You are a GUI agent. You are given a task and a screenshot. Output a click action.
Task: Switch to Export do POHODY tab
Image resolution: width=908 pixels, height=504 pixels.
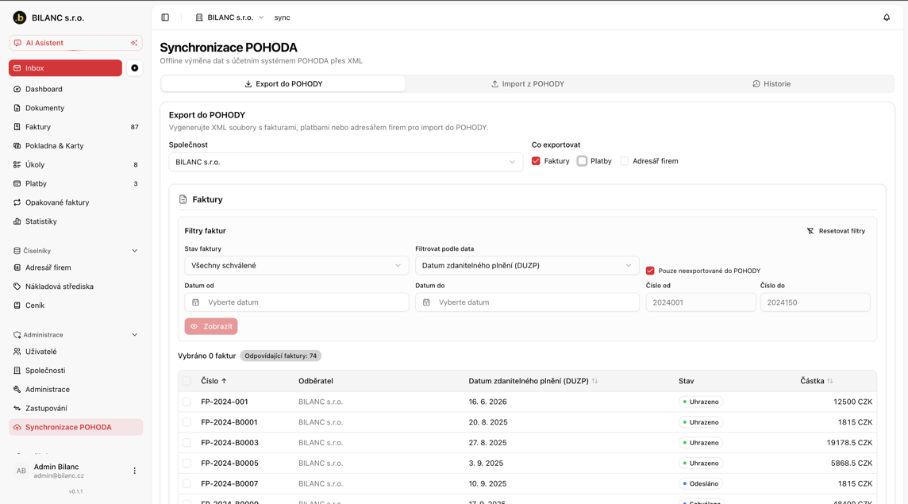283,84
